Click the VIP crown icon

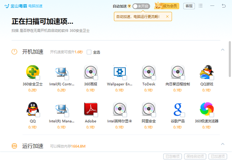pos(158,6)
